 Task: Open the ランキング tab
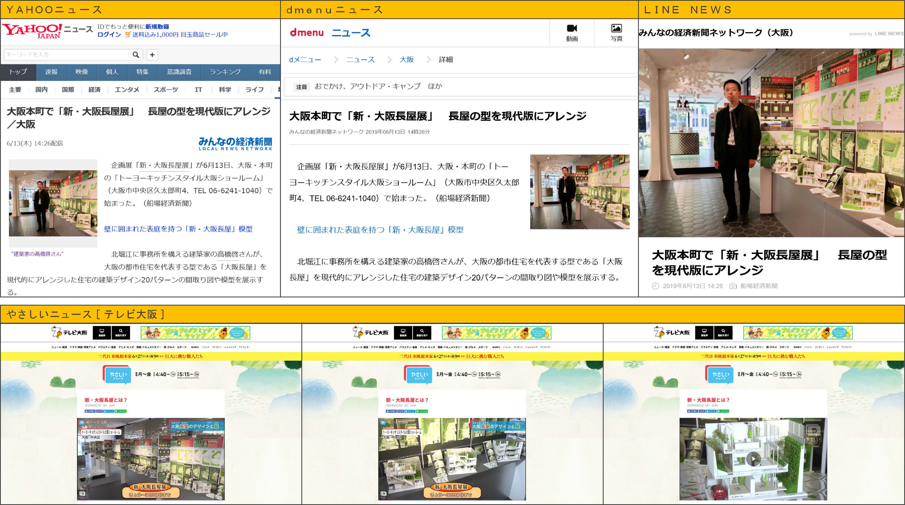click(x=225, y=72)
